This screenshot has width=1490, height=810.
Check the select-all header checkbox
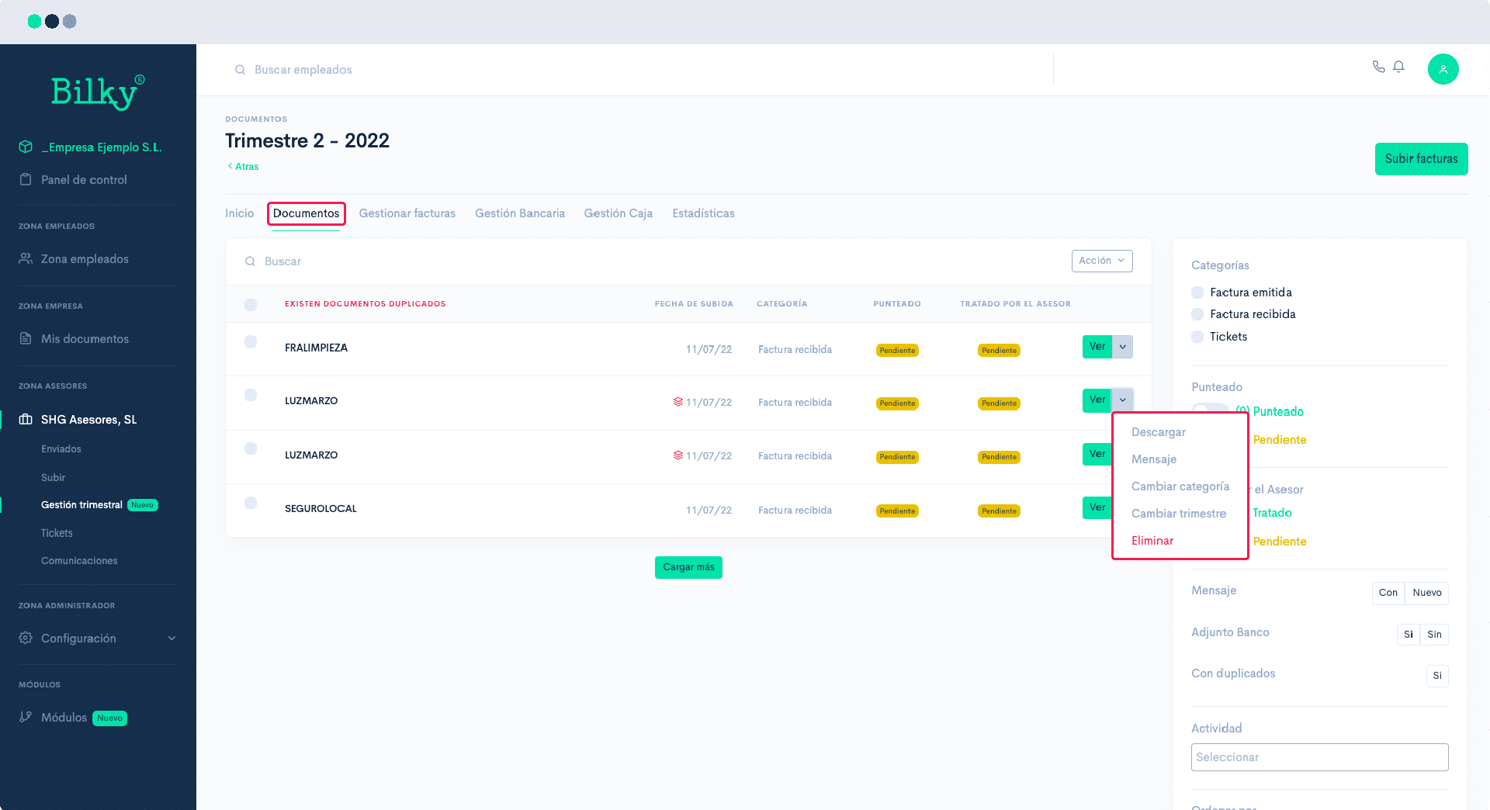coord(251,304)
